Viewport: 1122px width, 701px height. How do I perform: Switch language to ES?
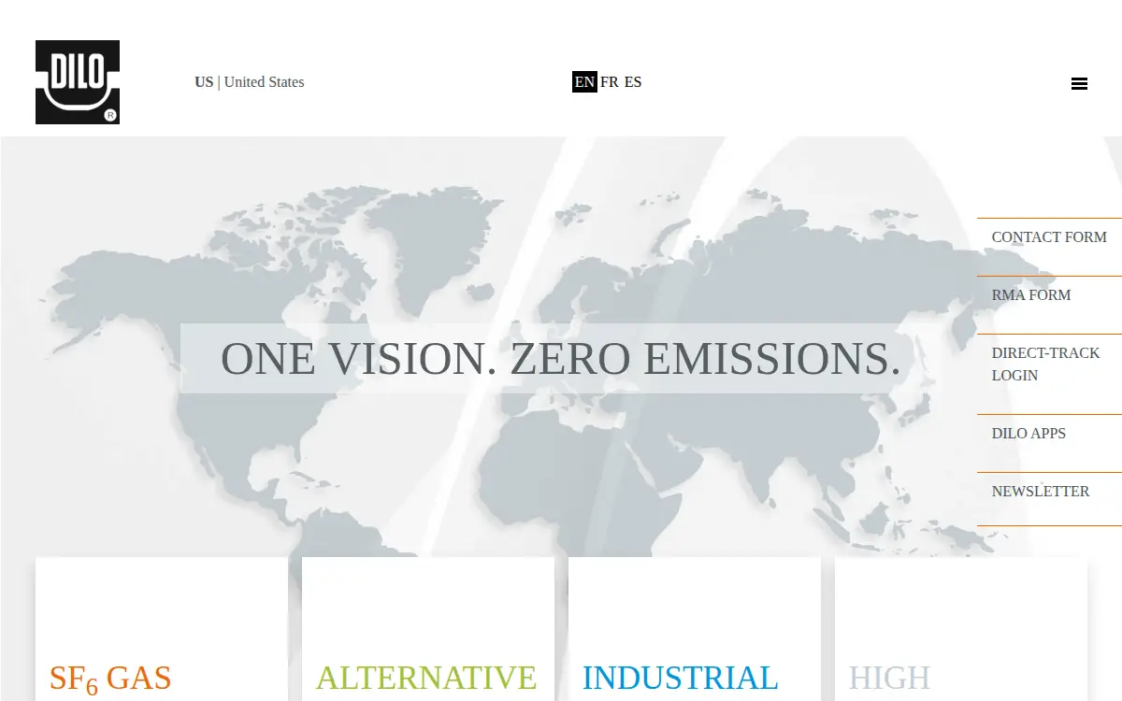633,82
